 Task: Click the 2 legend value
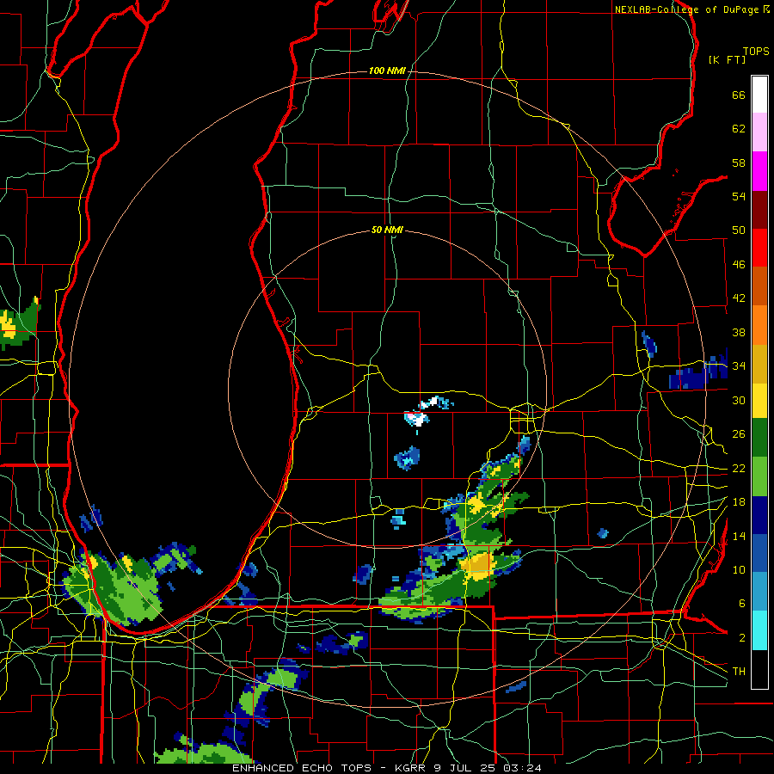tap(741, 638)
